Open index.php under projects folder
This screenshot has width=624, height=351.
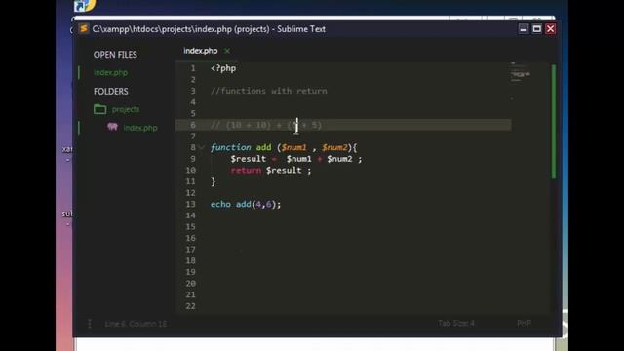click(x=140, y=128)
